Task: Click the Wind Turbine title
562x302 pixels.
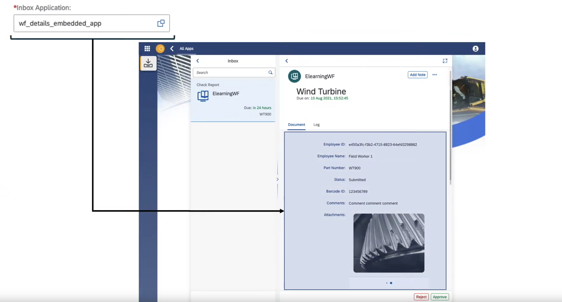Action: 321,91
